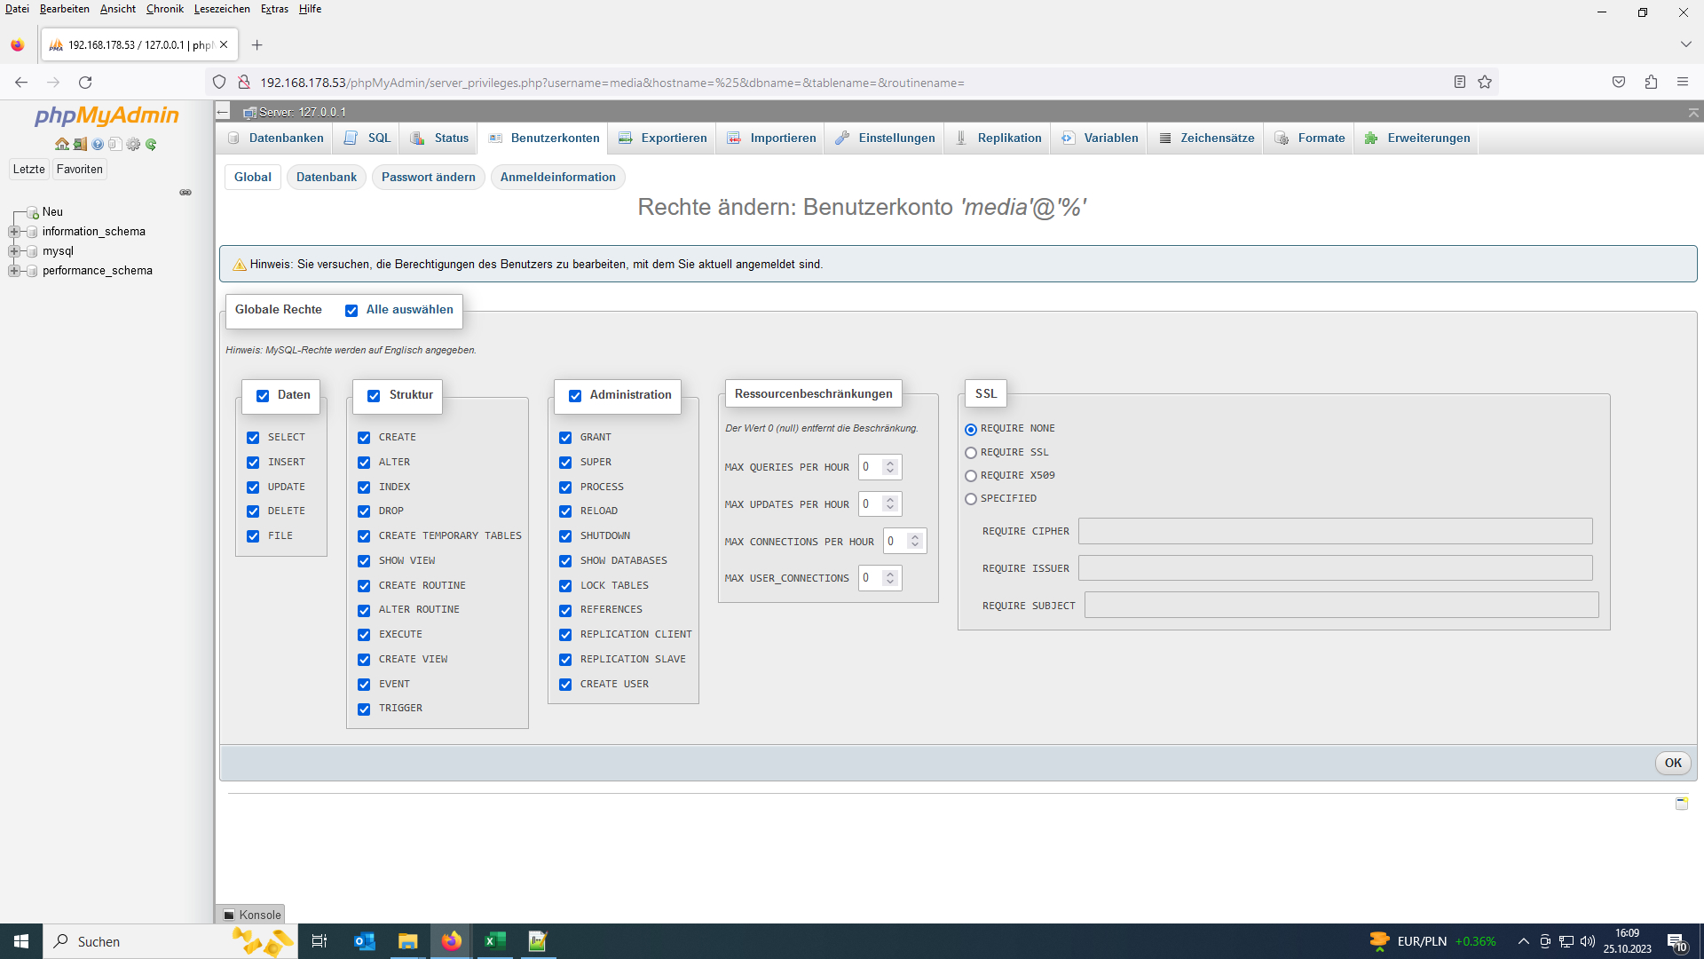Reload the current page

coord(85,82)
